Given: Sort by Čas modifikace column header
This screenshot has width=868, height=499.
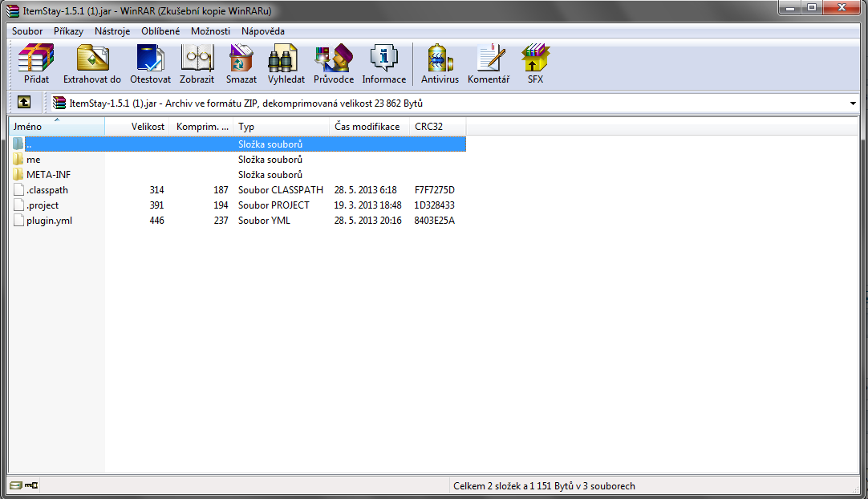Looking at the screenshot, I should (x=370, y=126).
